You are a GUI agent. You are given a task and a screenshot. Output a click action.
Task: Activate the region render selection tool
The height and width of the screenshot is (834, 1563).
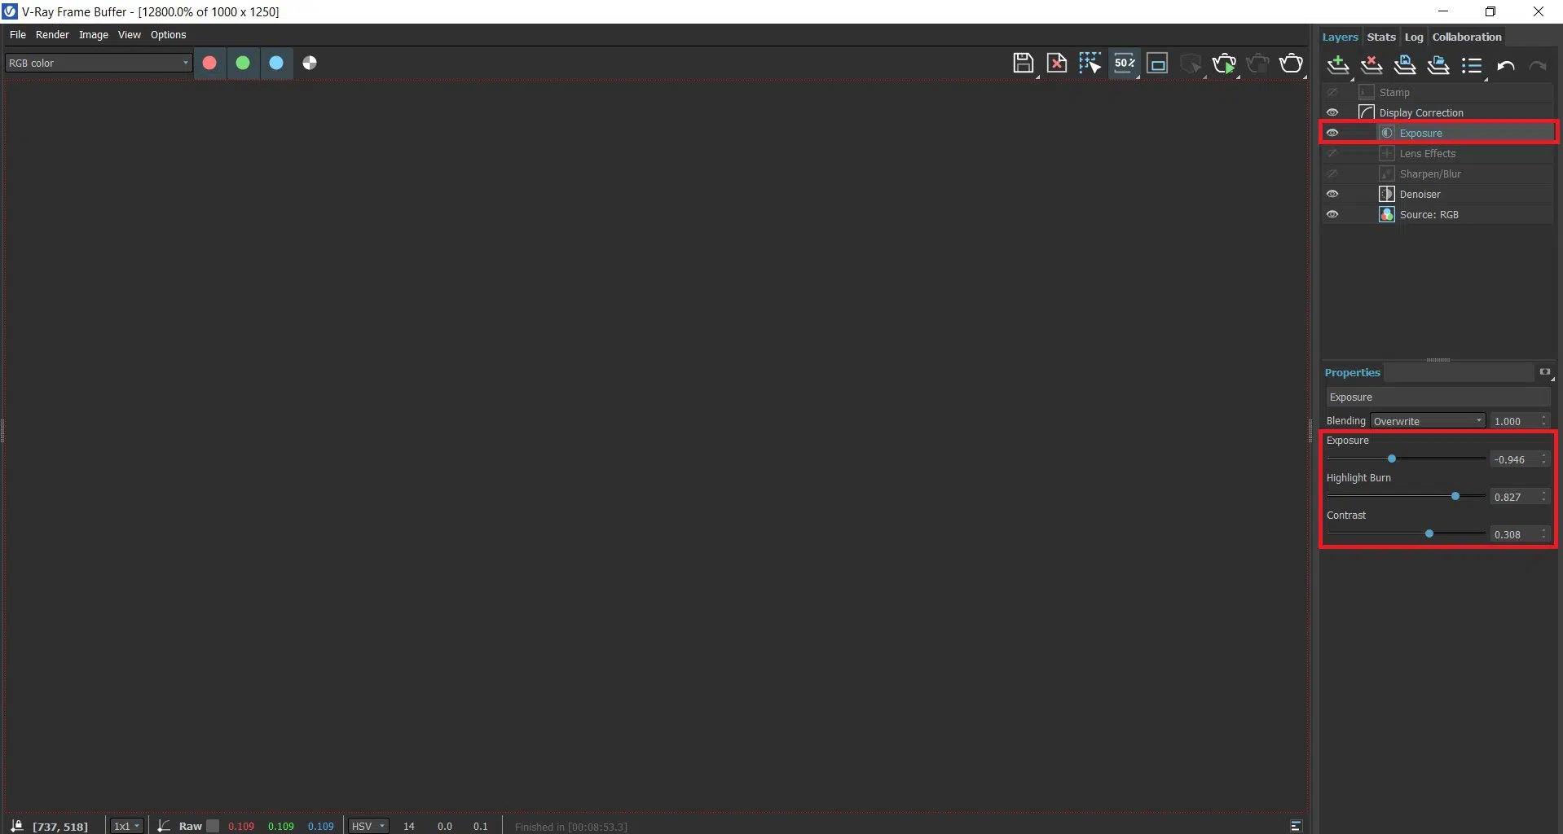click(1090, 64)
